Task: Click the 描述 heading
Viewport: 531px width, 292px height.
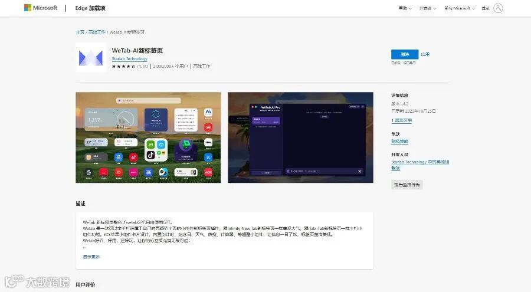Action: pos(81,204)
